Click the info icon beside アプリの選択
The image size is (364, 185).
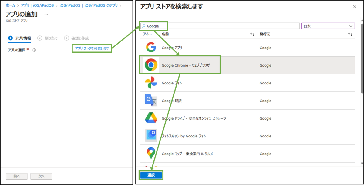34,50
